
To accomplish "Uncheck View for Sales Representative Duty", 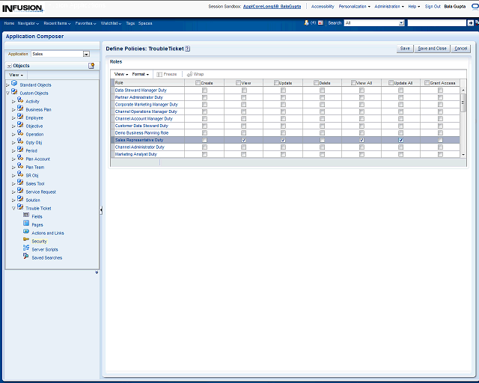I will (x=244, y=140).
